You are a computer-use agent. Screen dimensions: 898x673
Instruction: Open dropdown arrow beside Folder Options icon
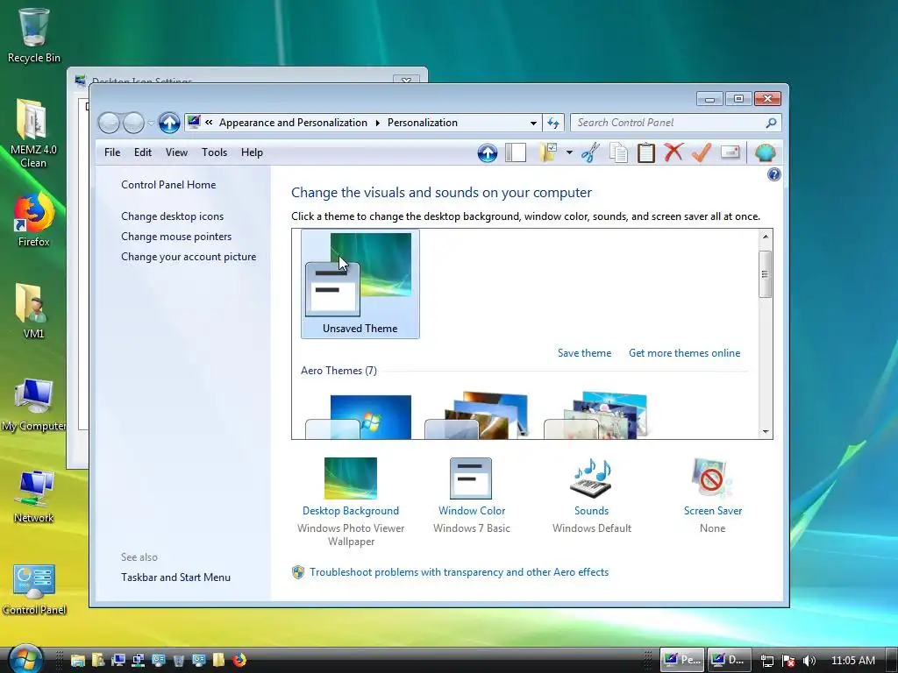click(569, 152)
